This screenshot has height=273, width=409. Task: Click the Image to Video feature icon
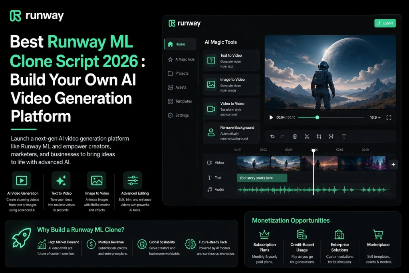[x=97, y=180]
